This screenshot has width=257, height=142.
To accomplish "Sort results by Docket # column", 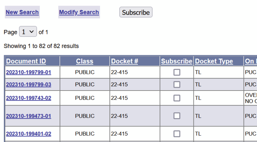I will [x=124, y=61].
